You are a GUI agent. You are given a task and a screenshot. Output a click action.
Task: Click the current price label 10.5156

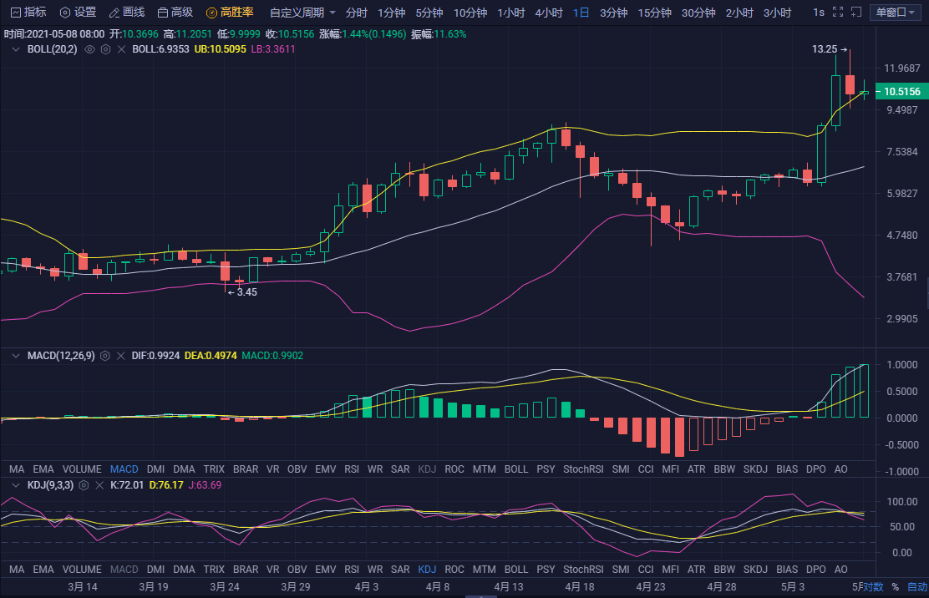[x=901, y=92]
